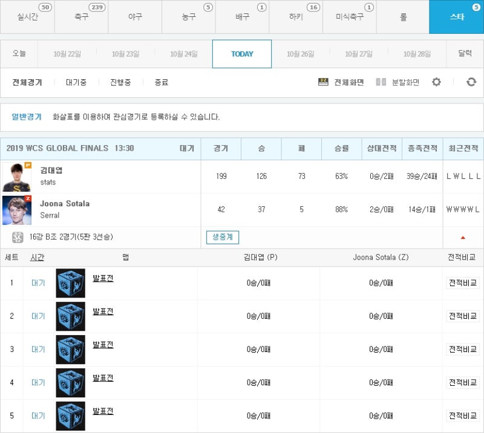Select the TODAY date tab
The width and height of the screenshot is (484, 433).
[x=242, y=54]
